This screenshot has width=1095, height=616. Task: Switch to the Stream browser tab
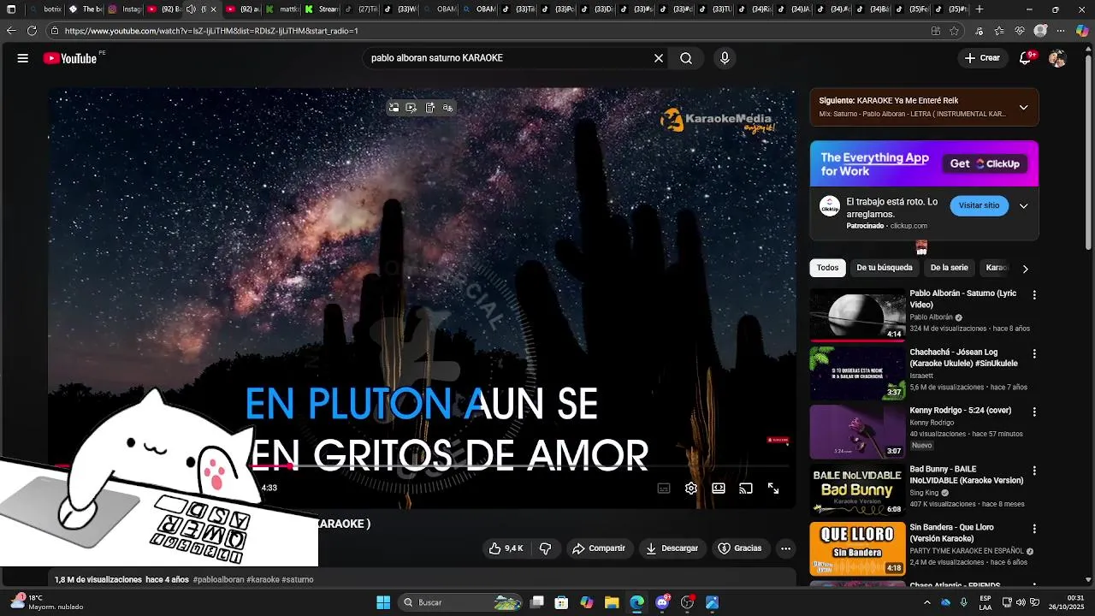(321, 9)
